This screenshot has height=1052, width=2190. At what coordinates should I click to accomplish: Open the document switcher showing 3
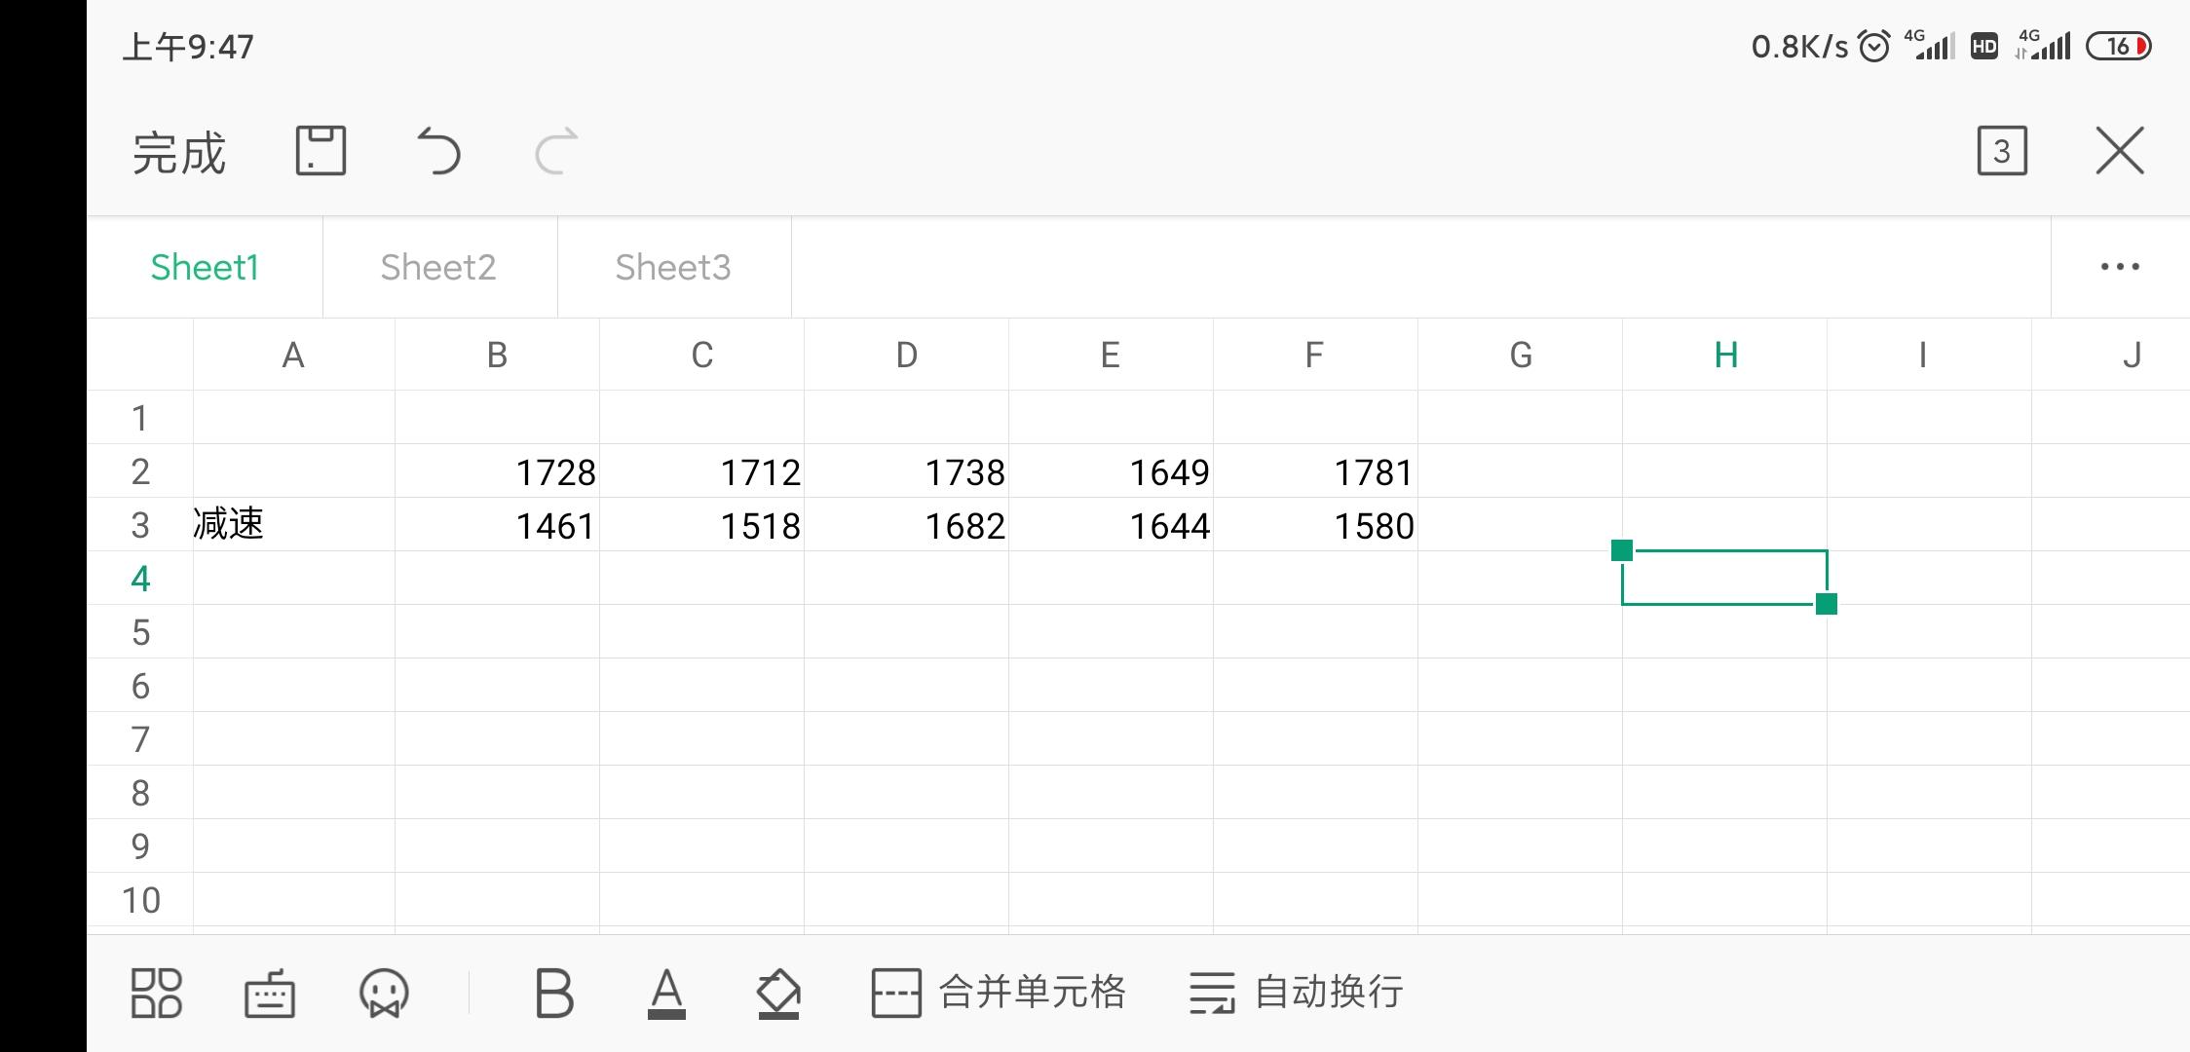tap(2002, 151)
